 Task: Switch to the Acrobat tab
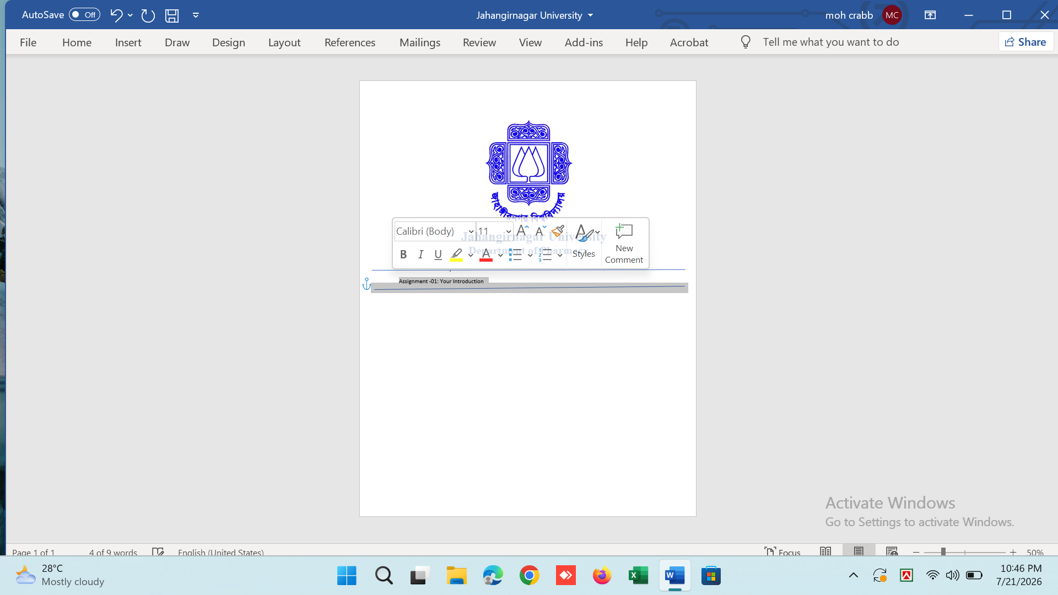tap(689, 42)
